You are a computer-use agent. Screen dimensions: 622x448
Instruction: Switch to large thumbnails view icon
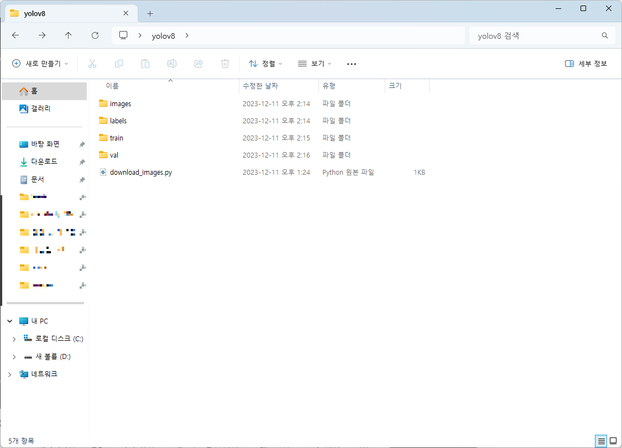[613, 441]
